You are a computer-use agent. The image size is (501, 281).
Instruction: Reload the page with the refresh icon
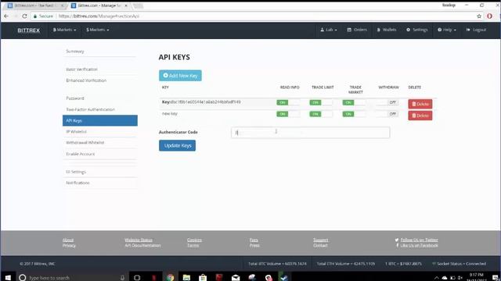[24, 16]
